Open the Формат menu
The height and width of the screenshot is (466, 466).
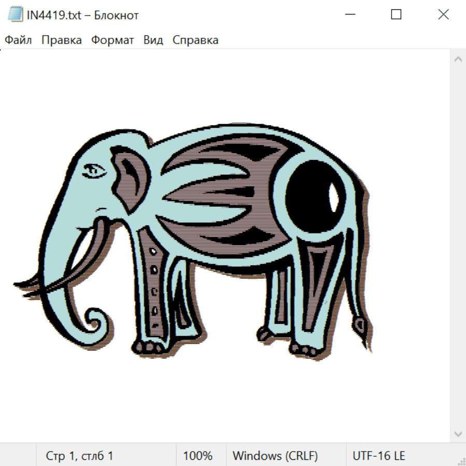(112, 40)
